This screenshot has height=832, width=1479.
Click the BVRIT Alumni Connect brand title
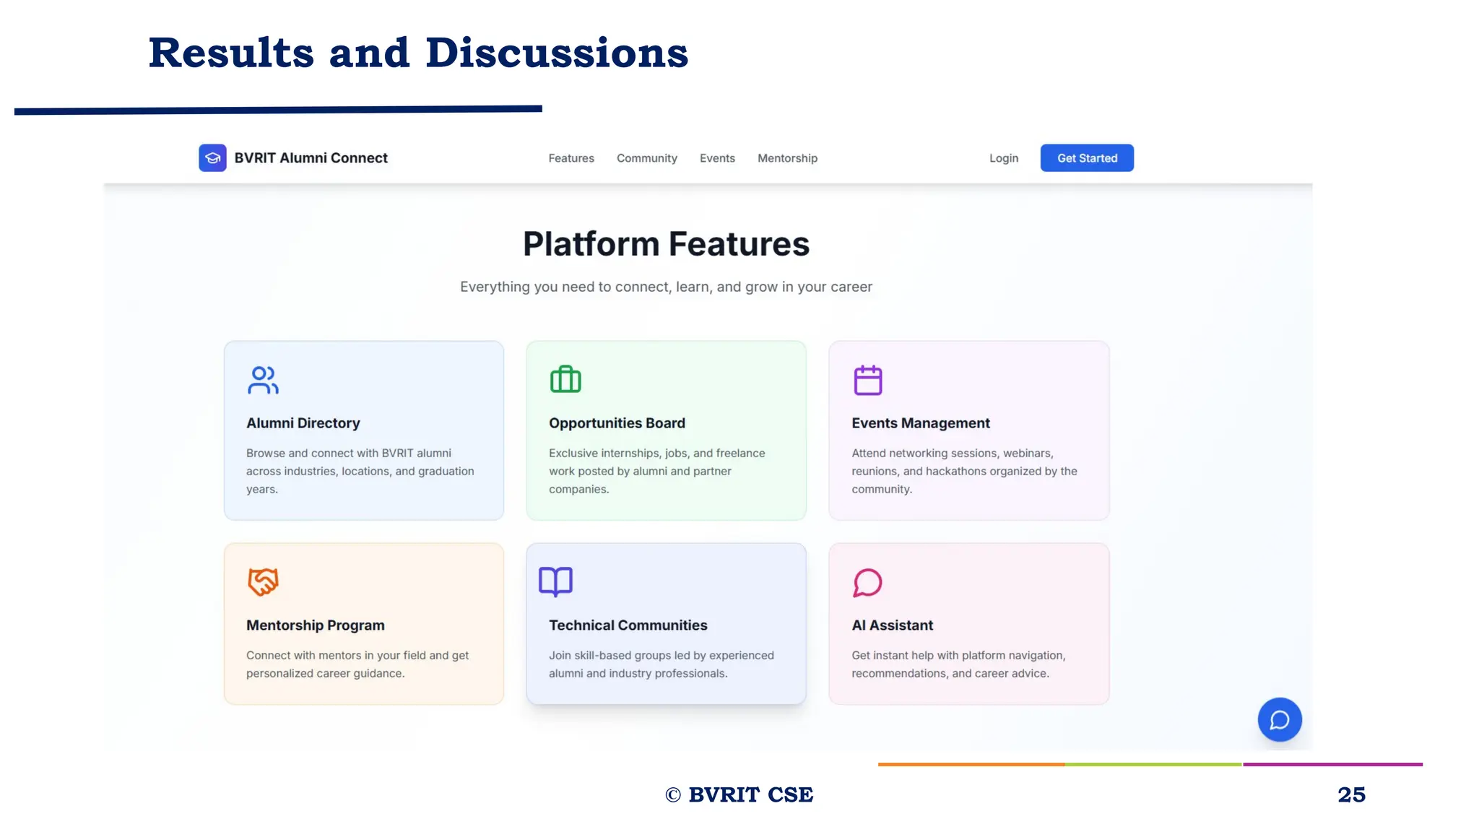point(311,158)
